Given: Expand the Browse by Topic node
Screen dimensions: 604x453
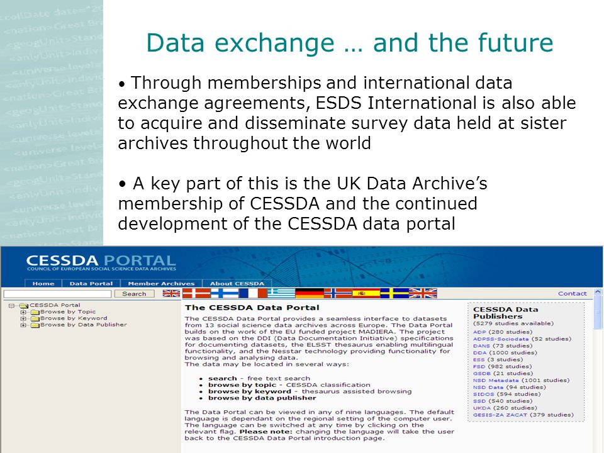Looking at the screenshot, I should click(x=23, y=312).
